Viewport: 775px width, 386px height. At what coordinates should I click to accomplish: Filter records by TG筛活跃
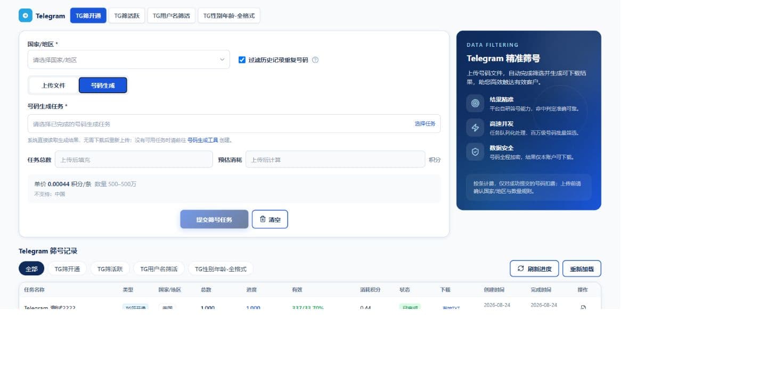(110, 268)
